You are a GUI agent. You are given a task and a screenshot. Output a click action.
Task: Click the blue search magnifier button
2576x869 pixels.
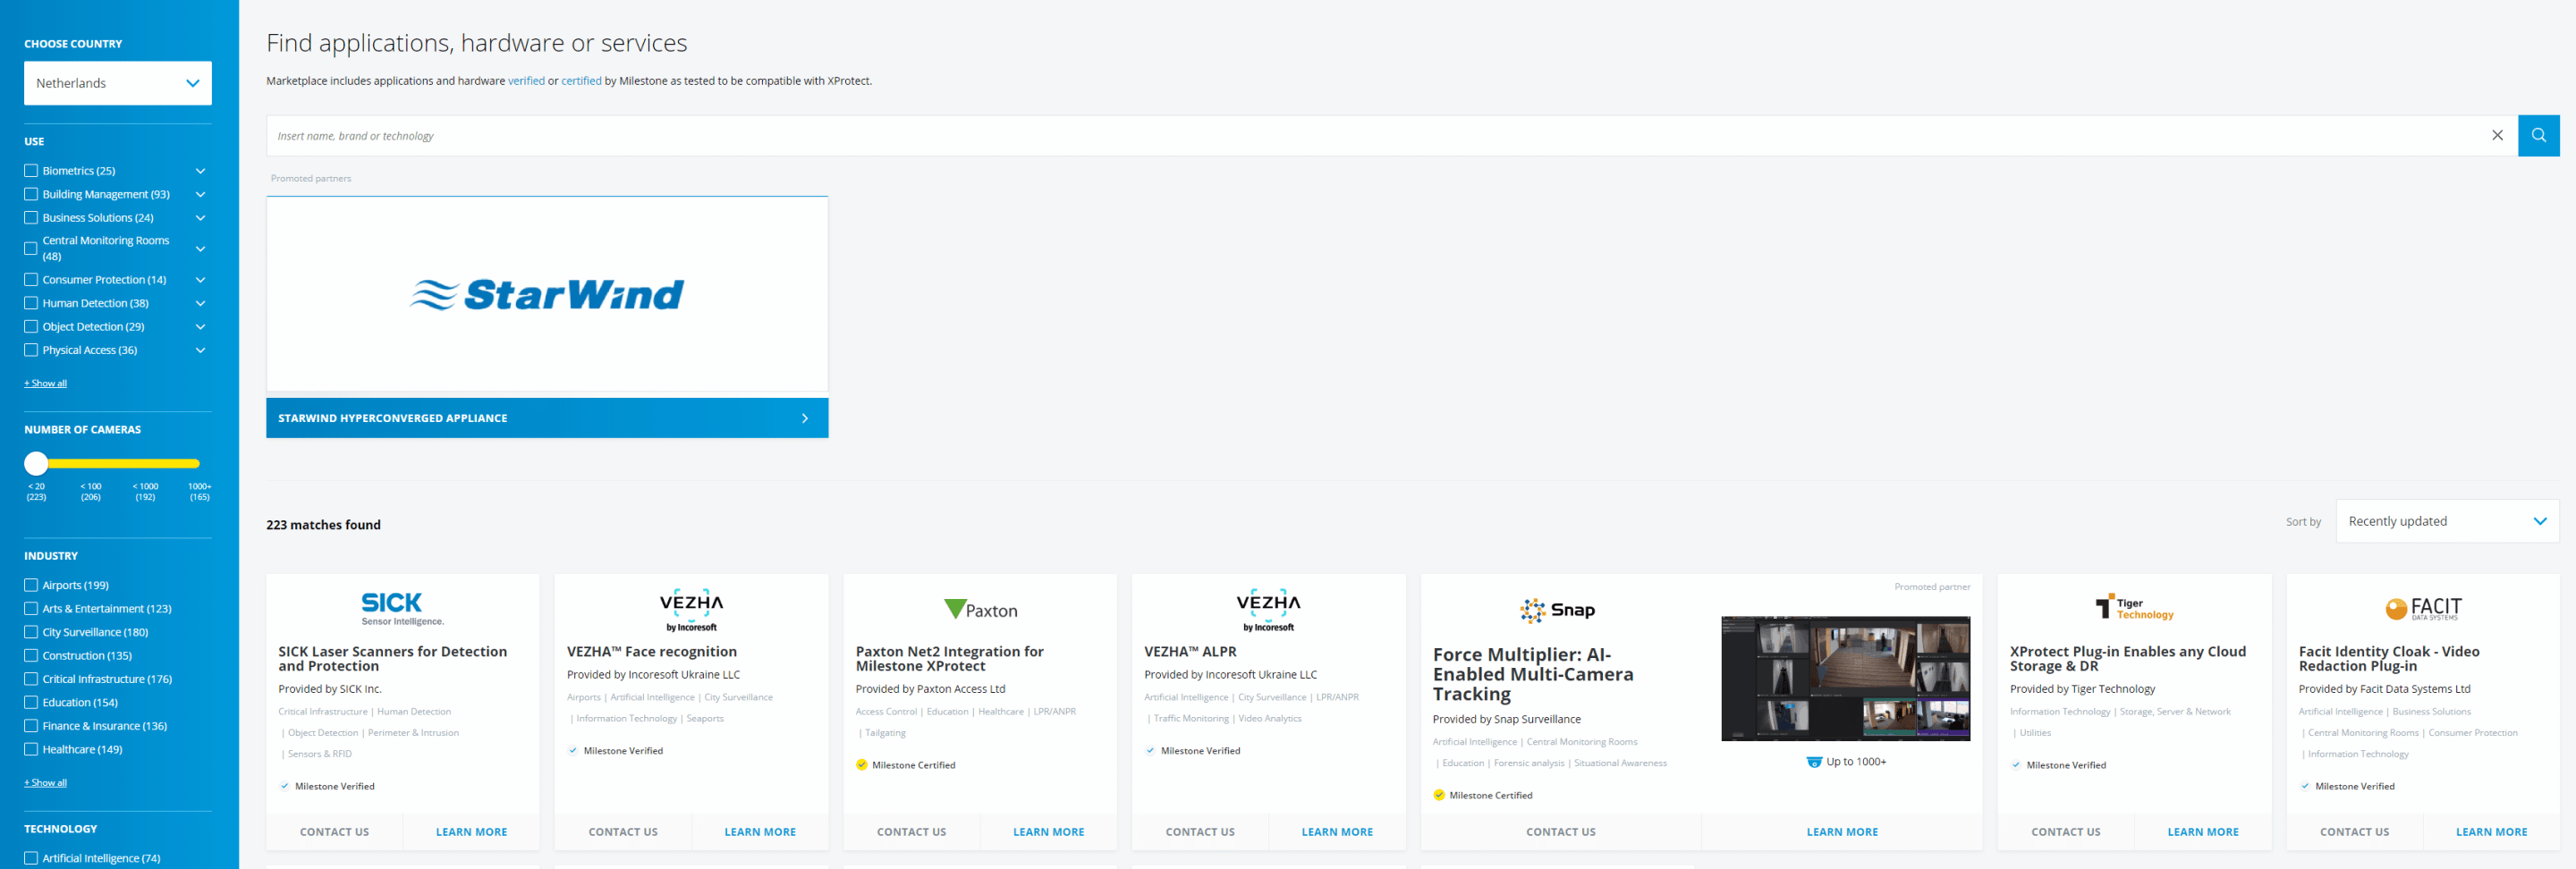[2538, 136]
